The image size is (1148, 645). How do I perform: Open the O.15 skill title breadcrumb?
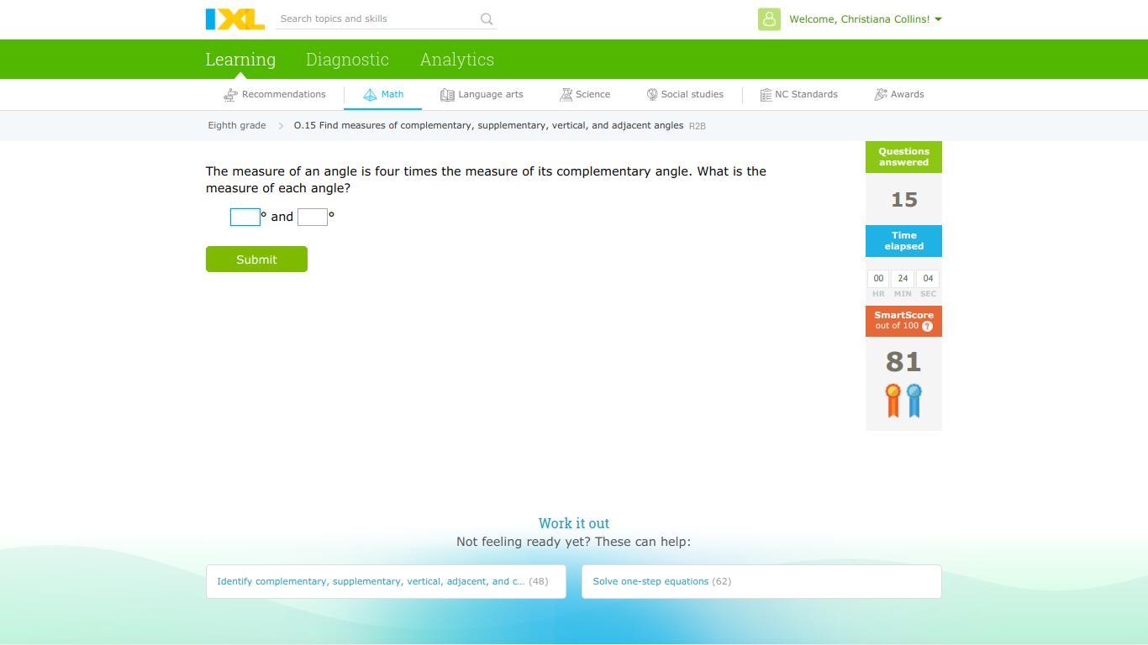click(488, 126)
